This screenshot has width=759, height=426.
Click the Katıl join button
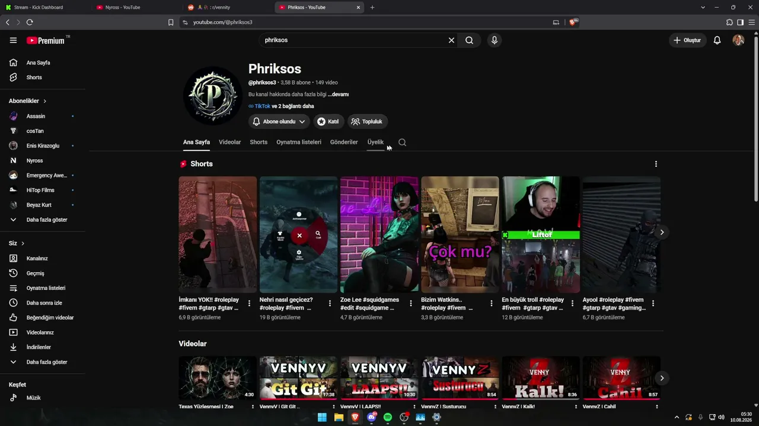click(328, 121)
